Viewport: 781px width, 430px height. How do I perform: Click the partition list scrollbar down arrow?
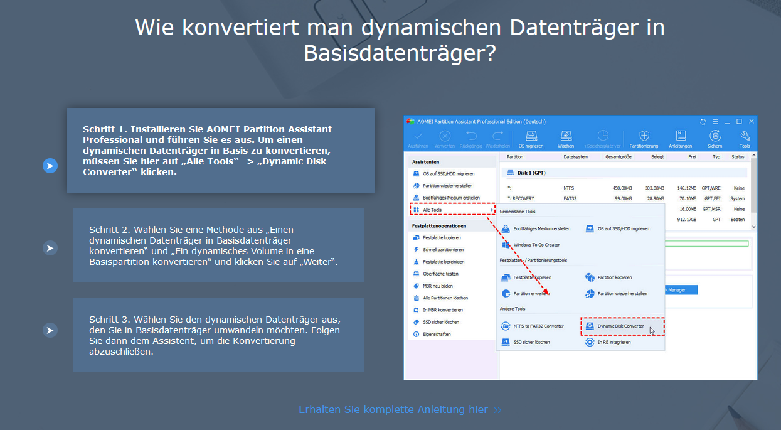753,227
